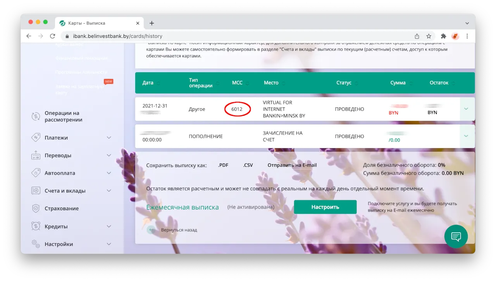Screen dimensions: 496x281
Task: Open the chat support icon
Action: [456, 237]
